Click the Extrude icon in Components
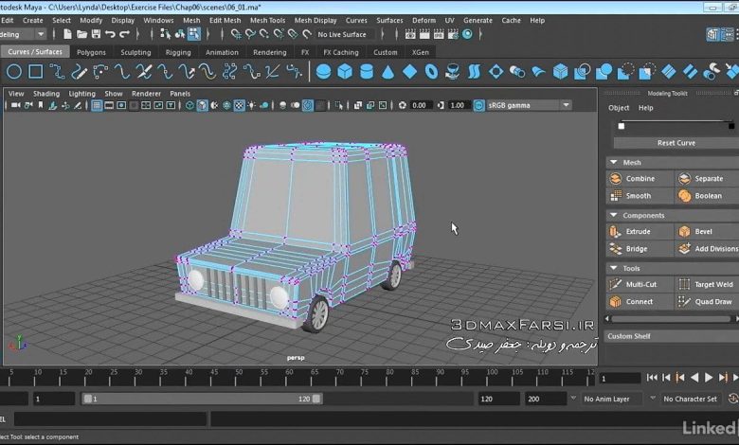This screenshot has height=445, width=739. click(x=616, y=231)
